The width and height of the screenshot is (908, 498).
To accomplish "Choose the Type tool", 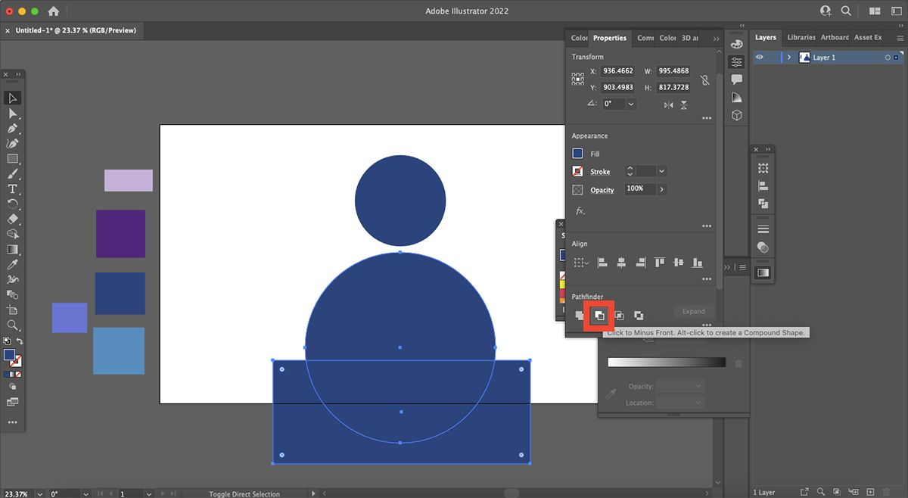I will click(12, 189).
